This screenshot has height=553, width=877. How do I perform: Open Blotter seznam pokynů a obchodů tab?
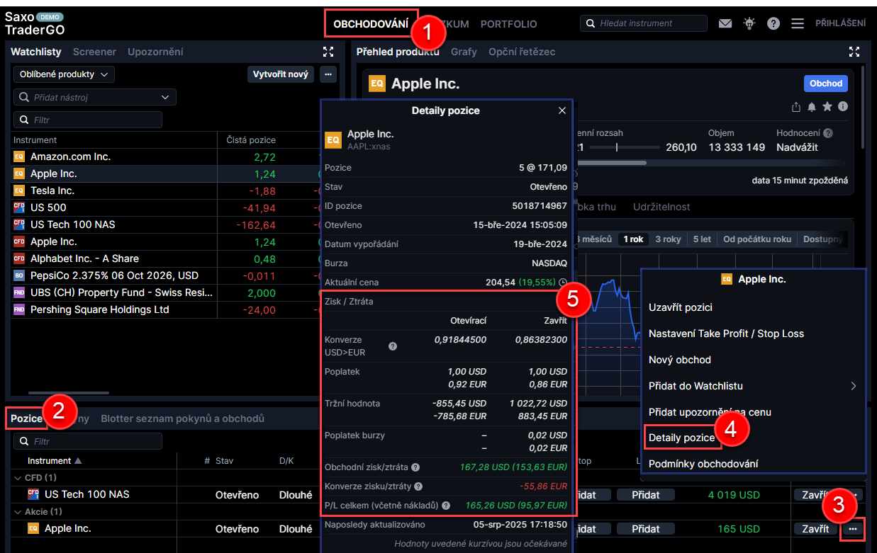(x=183, y=418)
